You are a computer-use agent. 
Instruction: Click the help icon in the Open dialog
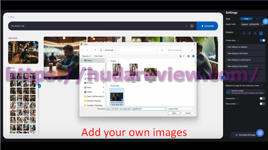[193, 56]
